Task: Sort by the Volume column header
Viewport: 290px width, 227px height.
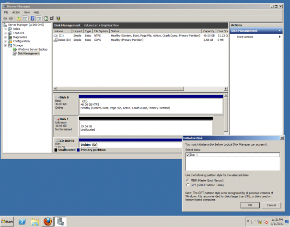Action: pos(62,31)
